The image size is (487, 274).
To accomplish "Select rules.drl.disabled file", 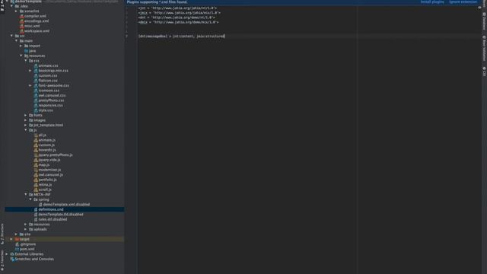I will tap(53, 220).
